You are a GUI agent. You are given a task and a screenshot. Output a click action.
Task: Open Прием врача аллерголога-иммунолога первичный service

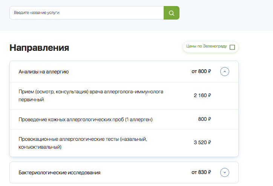pyautogui.click(x=90, y=91)
